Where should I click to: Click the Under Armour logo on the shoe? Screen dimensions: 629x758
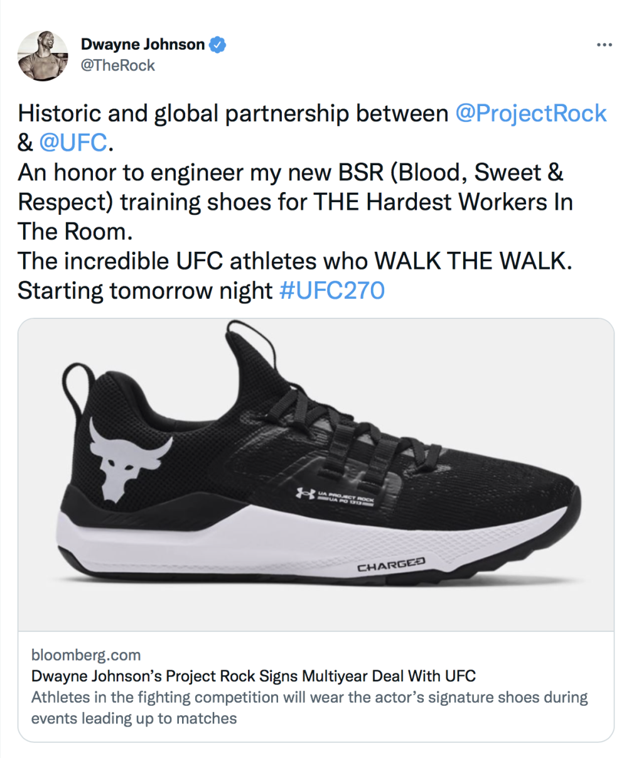(x=305, y=494)
